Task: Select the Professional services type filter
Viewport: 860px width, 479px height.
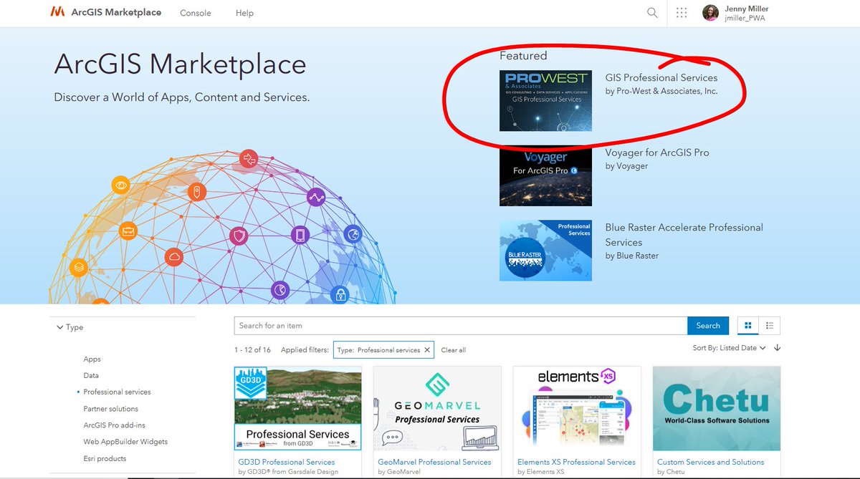Action: point(117,392)
